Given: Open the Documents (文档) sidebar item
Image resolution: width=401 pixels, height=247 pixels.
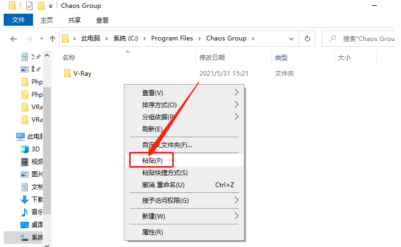Looking at the screenshot, I should (31, 187).
